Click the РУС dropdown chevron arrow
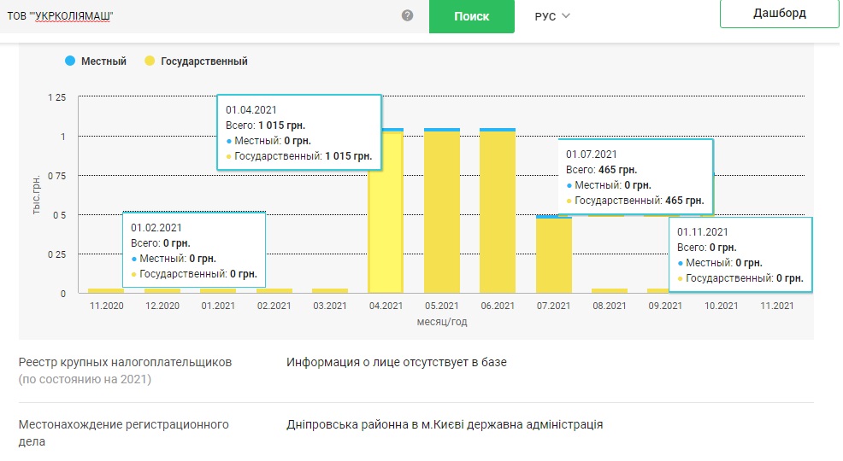This screenshot has height=461, width=843. pos(566,16)
